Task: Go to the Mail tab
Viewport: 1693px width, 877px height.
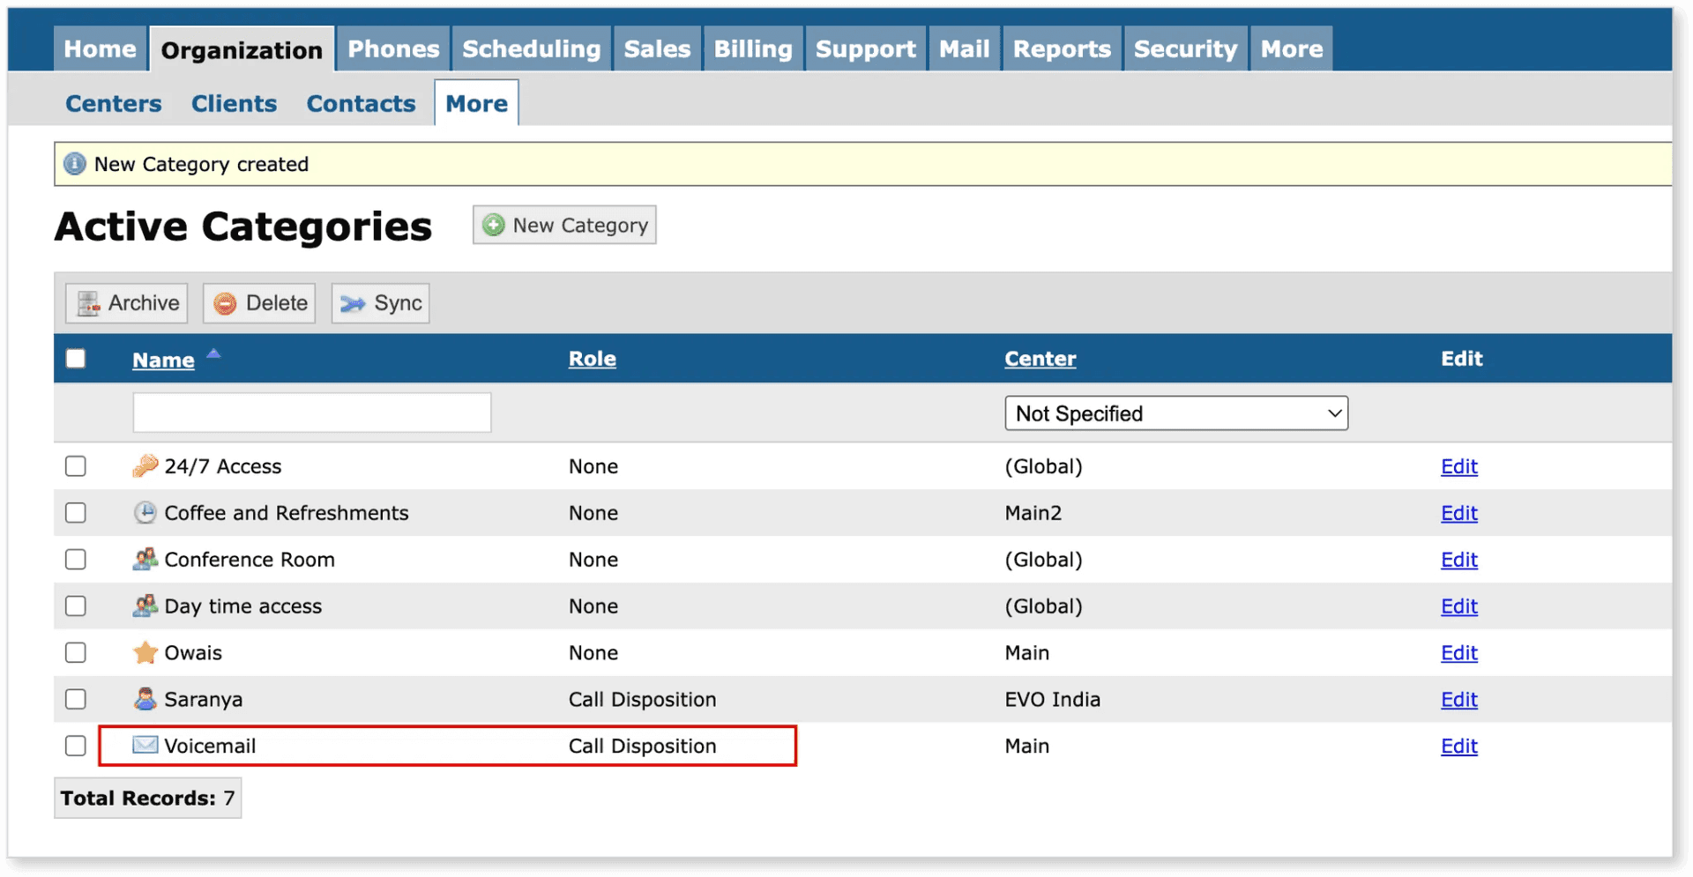Action: (964, 48)
